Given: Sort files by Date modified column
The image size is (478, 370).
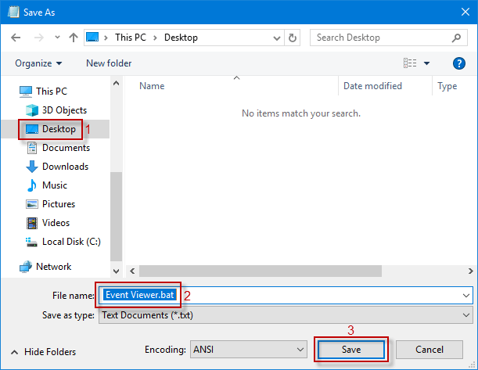Looking at the screenshot, I should pyautogui.click(x=372, y=86).
